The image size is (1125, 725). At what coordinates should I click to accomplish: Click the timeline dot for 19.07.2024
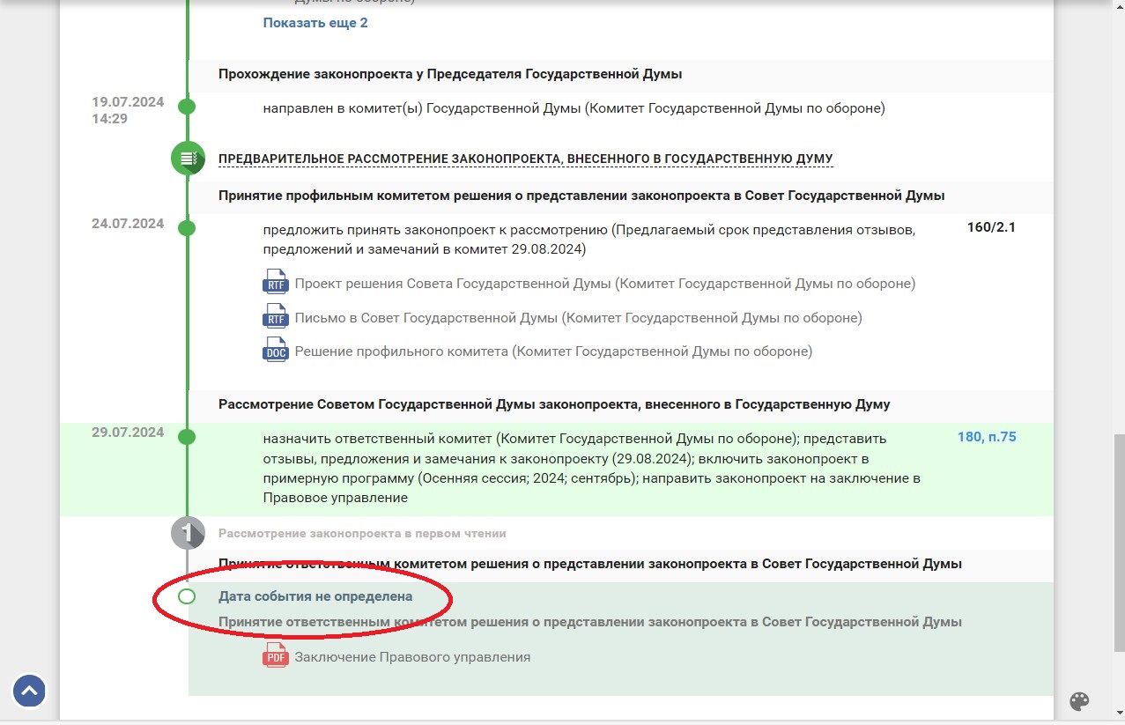point(187,107)
